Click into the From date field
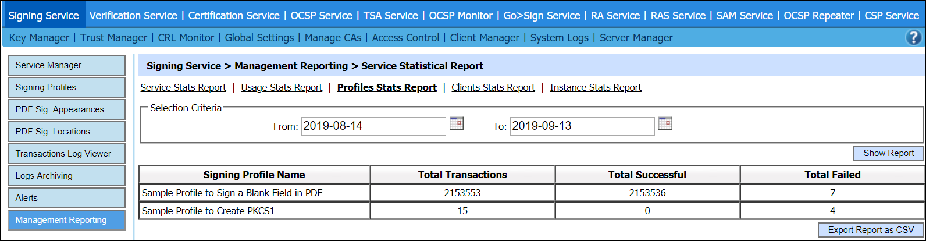This screenshot has height=241, width=926. coord(373,126)
